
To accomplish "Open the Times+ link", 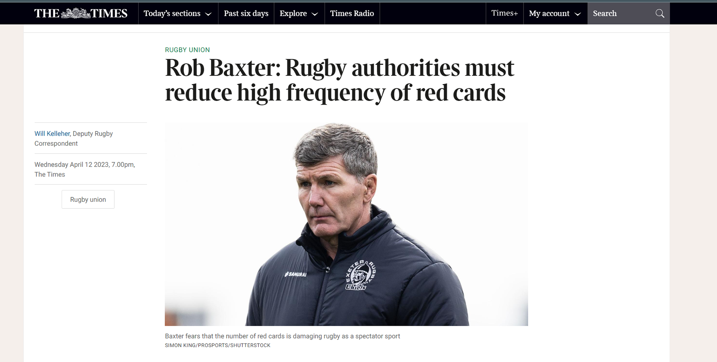I will point(505,13).
